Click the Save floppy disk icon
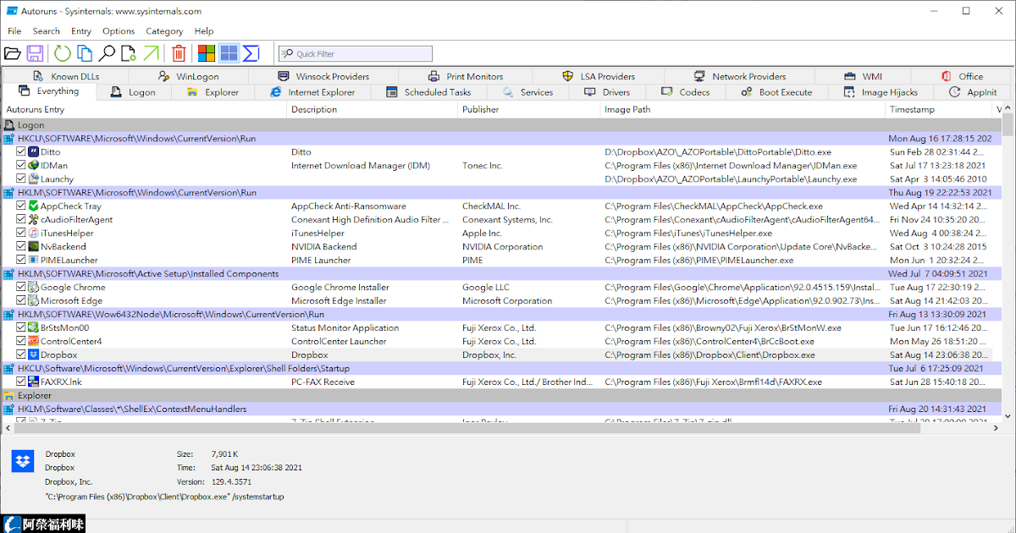 click(x=35, y=53)
